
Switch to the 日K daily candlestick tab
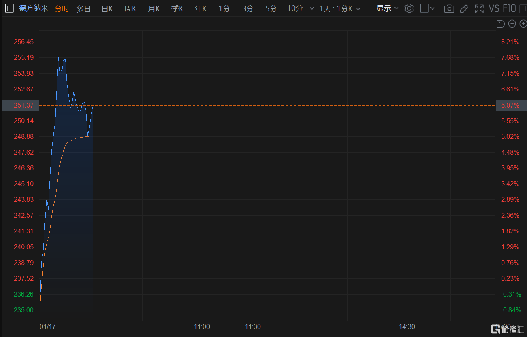107,8
